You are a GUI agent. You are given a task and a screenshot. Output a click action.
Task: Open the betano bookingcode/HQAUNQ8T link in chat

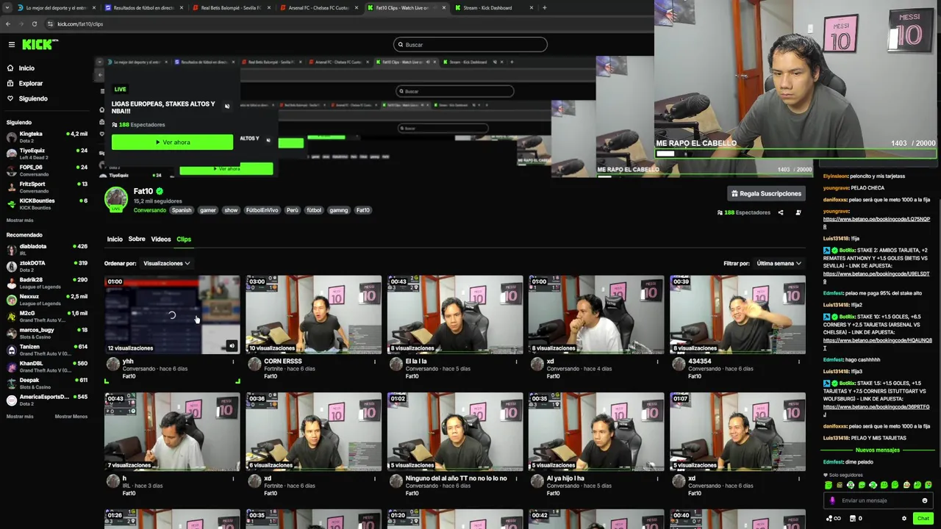[x=876, y=344]
